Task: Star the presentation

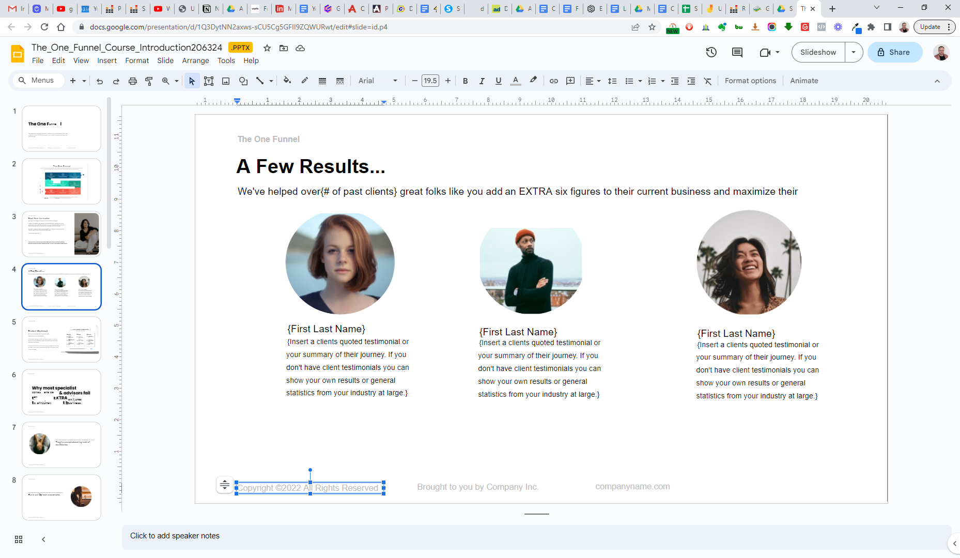Action: click(267, 48)
